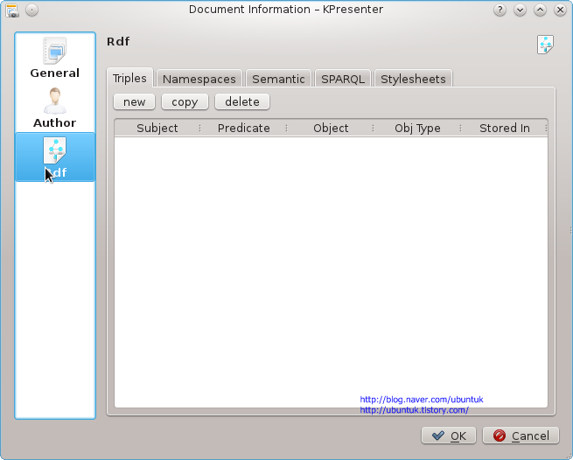Close the Document Information dialog
Viewport: 573px width, 460px height.
click(560, 10)
